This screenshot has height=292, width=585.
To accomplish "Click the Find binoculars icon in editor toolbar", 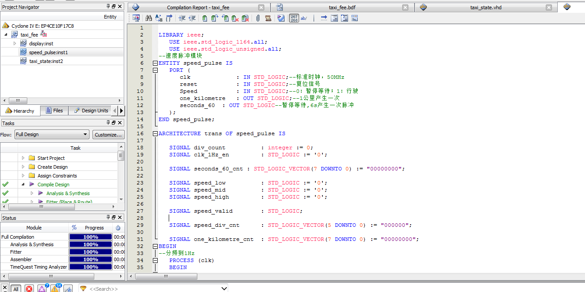I will click(x=148, y=18).
